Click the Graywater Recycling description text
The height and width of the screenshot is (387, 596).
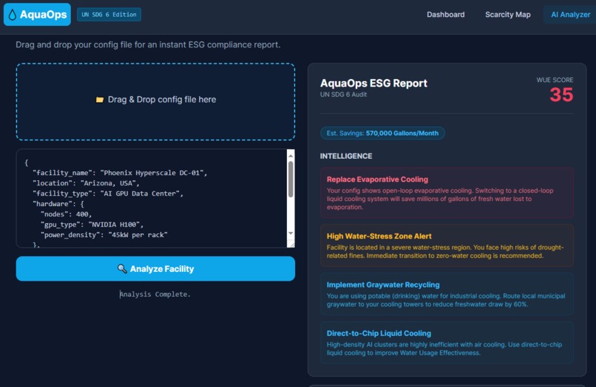[x=446, y=300]
